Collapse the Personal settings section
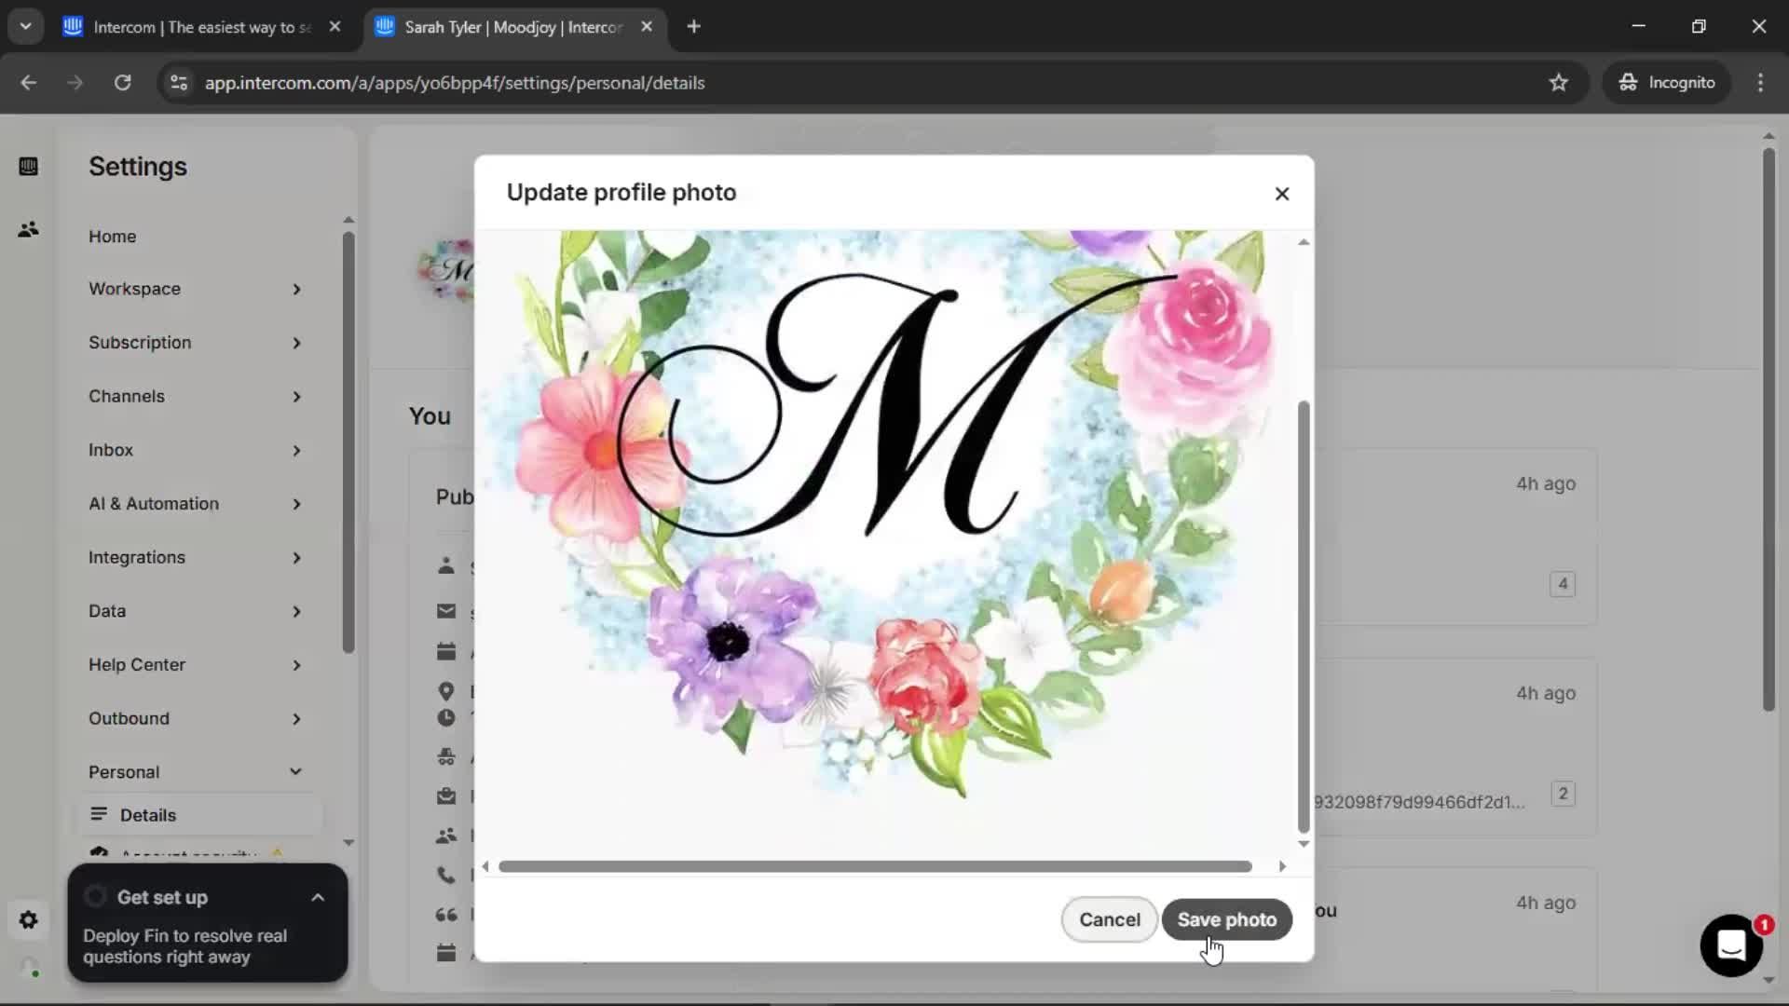 196,772
